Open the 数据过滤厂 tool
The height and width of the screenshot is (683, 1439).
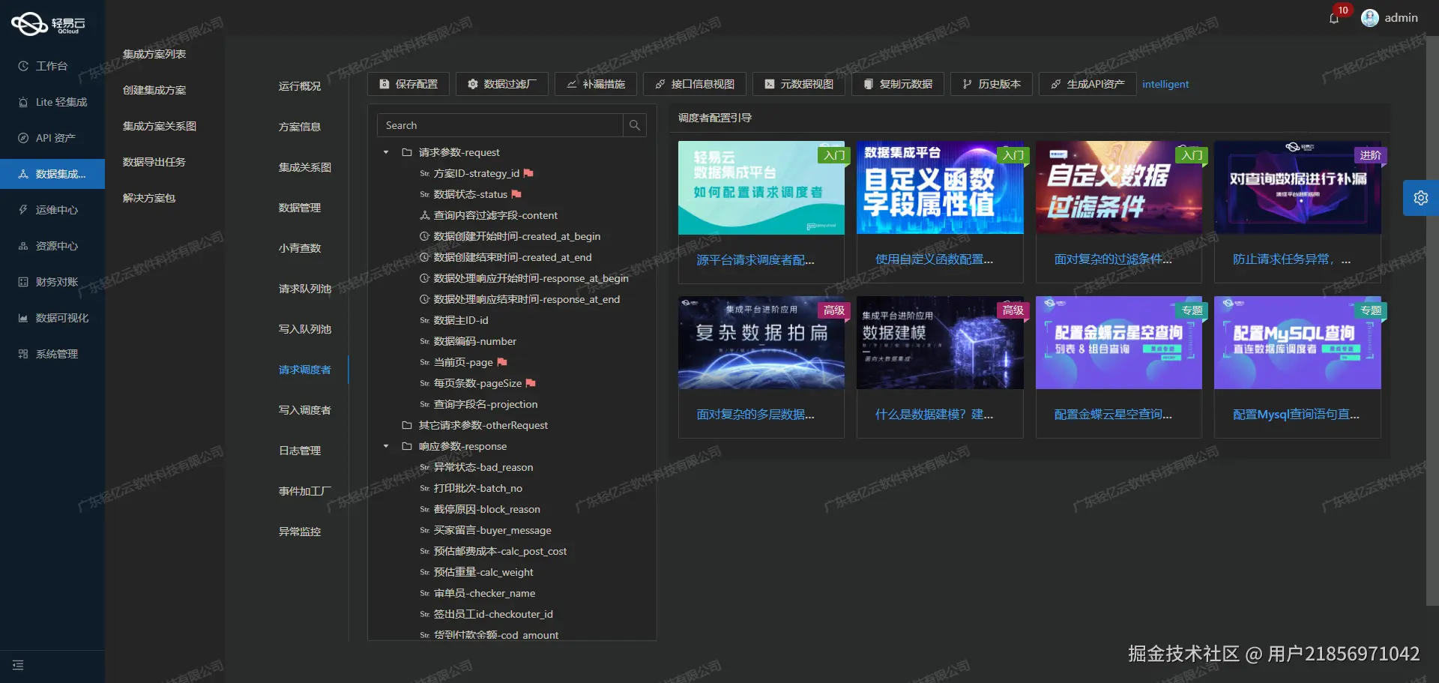point(472,84)
